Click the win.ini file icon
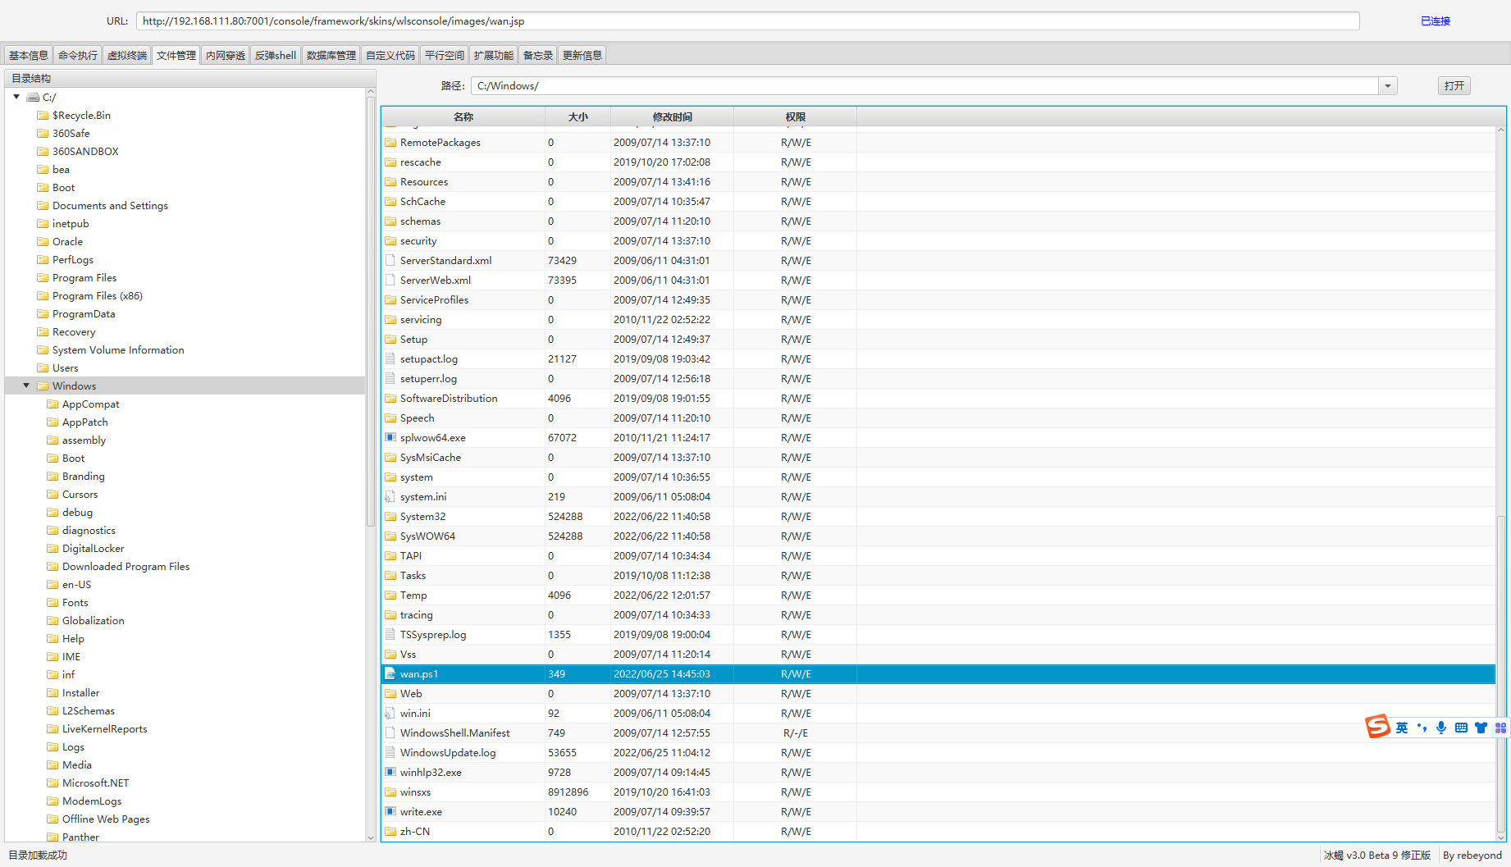The height and width of the screenshot is (867, 1511). point(390,713)
